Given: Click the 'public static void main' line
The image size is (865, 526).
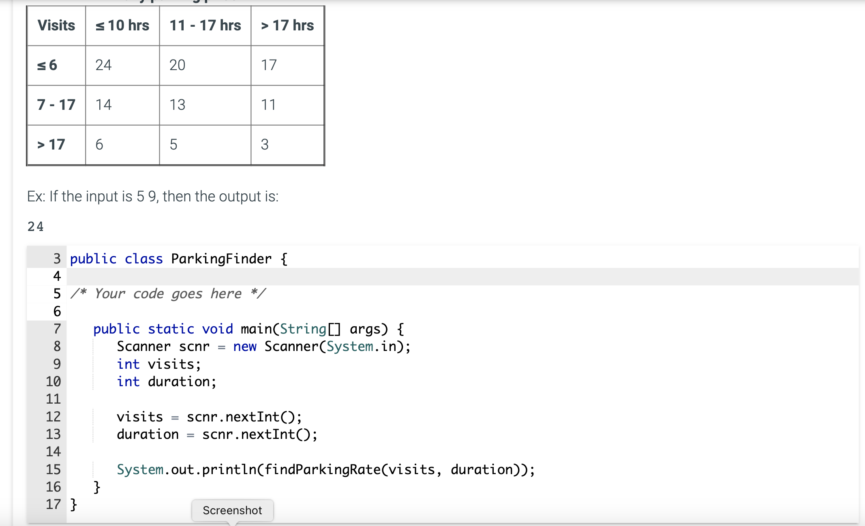Looking at the screenshot, I should (248, 329).
